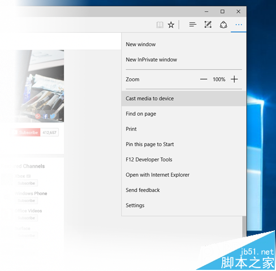The image size is (276, 271).
Task: Open the Reading view book icon
Action: point(159,25)
